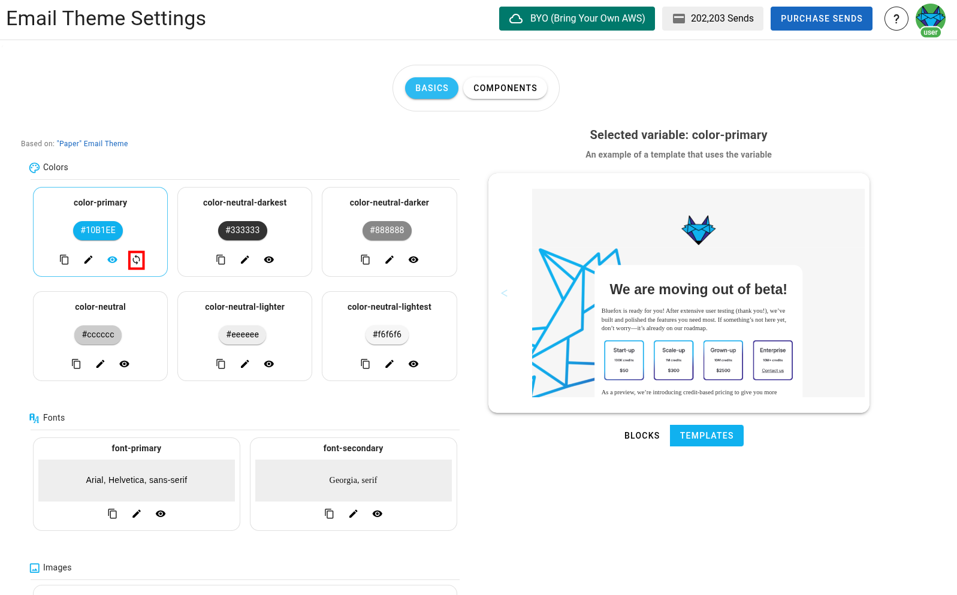957x595 pixels.
Task: Click the 202,203 Sends counter
Action: click(x=713, y=19)
